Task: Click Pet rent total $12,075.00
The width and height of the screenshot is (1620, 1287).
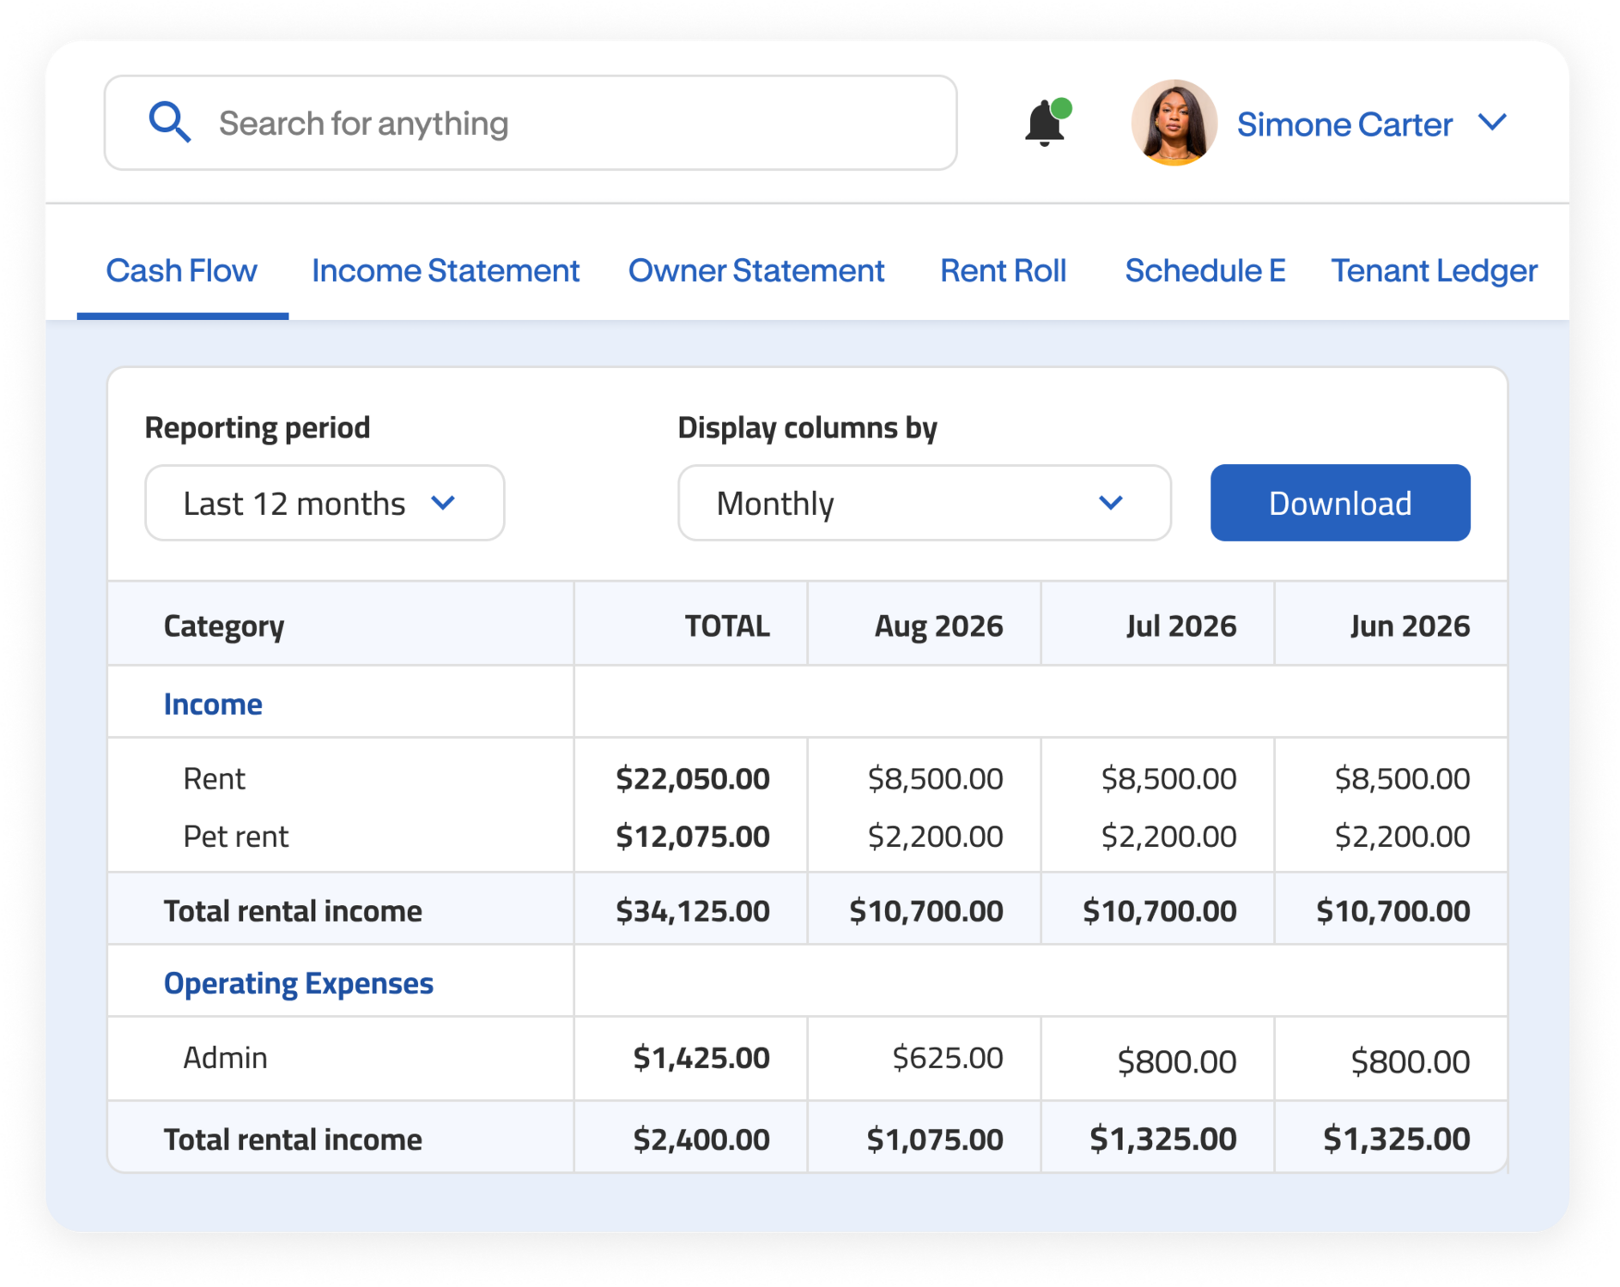Action: (x=693, y=836)
